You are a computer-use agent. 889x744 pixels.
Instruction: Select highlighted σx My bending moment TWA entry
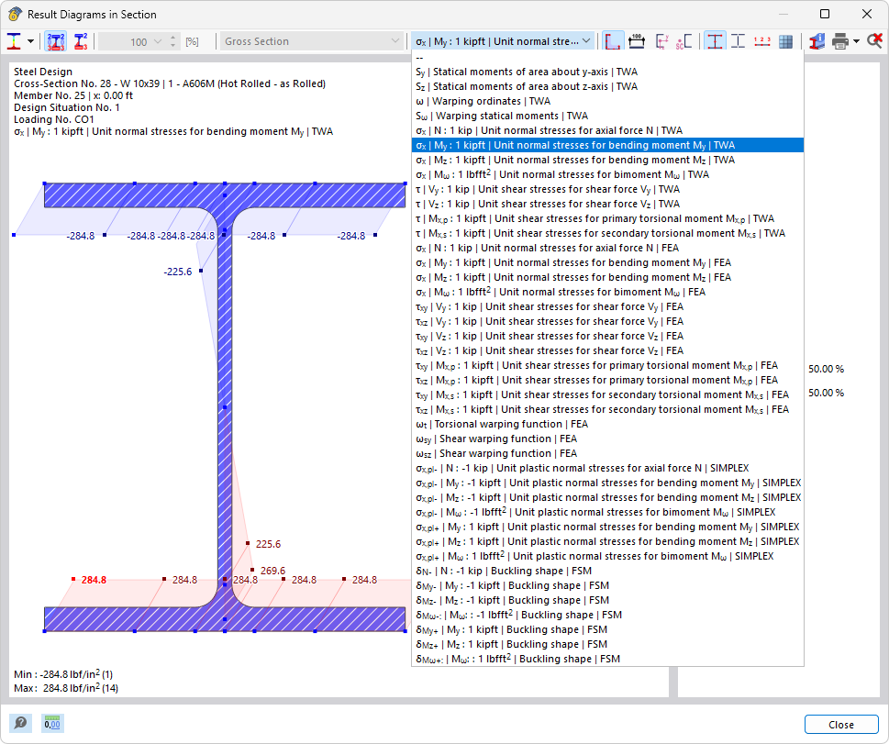click(x=607, y=145)
